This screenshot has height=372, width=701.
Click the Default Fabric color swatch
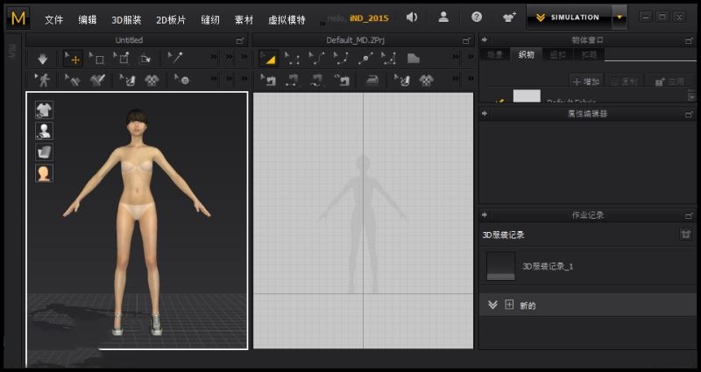[527, 97]
